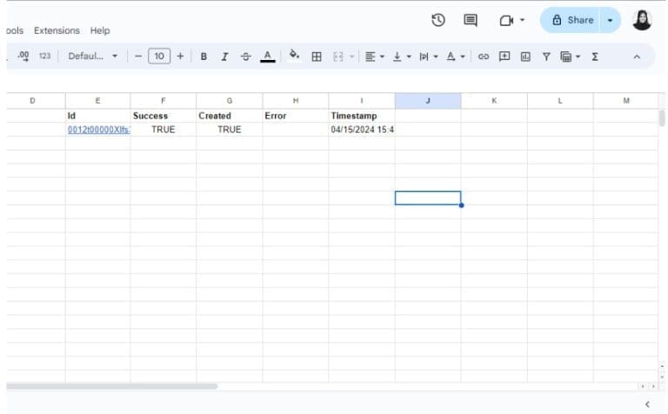Open the dropdown arrow beside Share
668x414 pixels.
[x=610, y=20]
